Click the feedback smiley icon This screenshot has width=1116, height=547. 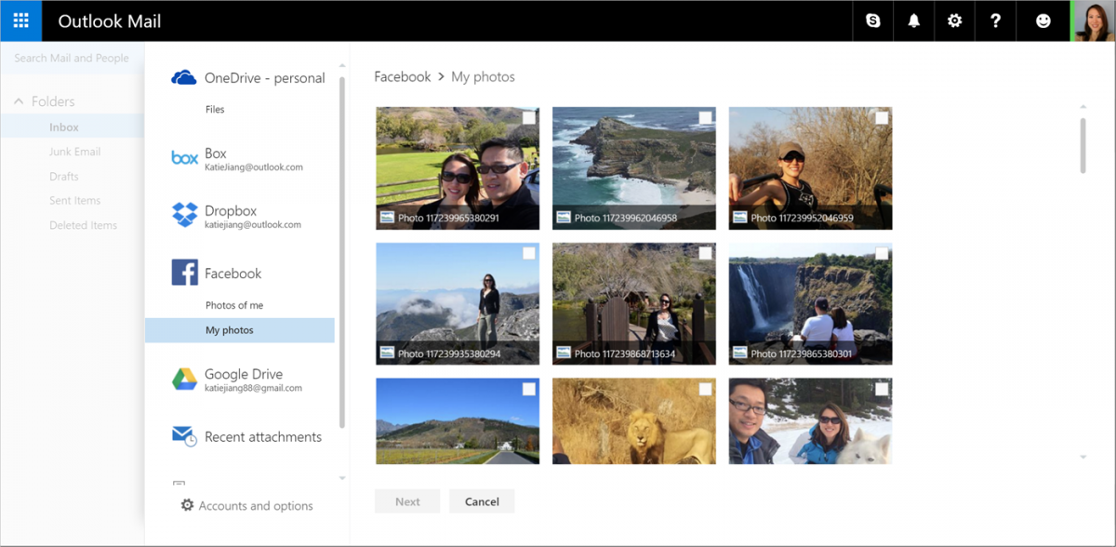tap(1043, 20)
